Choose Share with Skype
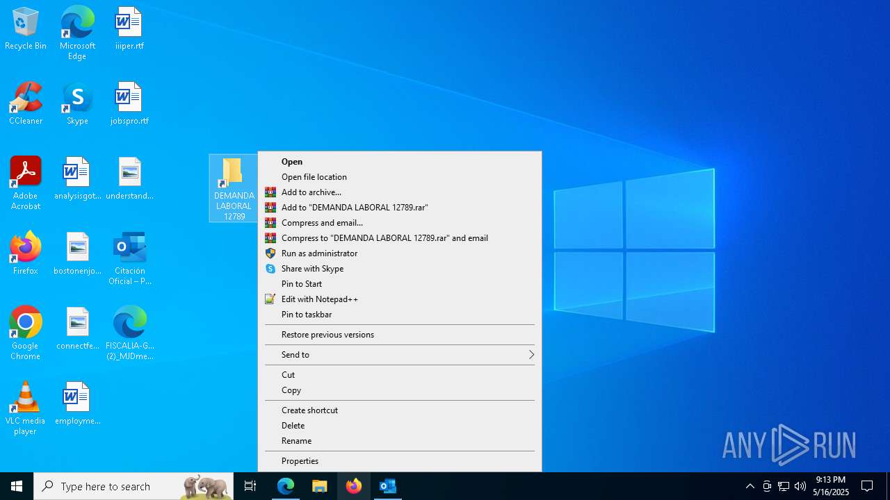This screenshot has height=500, width=890. coord(400,269)
